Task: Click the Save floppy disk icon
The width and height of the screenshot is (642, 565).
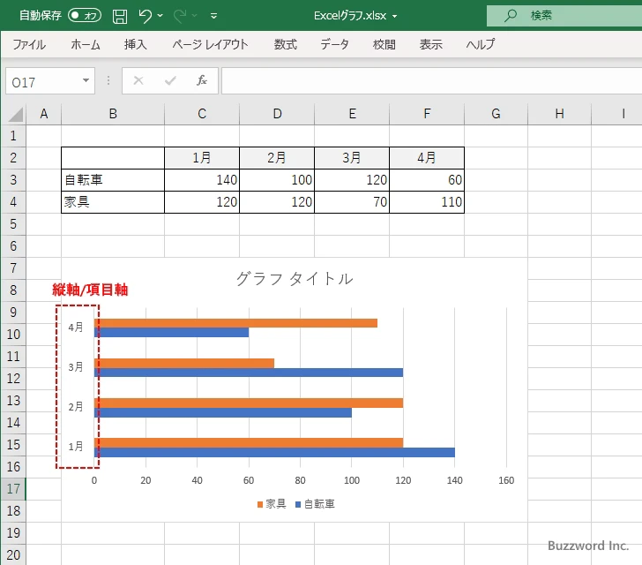Action: 120,16
